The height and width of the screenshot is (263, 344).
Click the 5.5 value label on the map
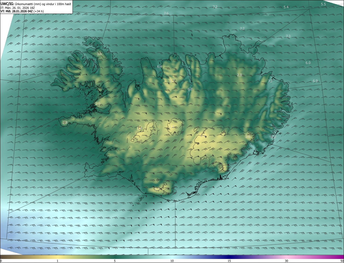[x=323, y=4]
